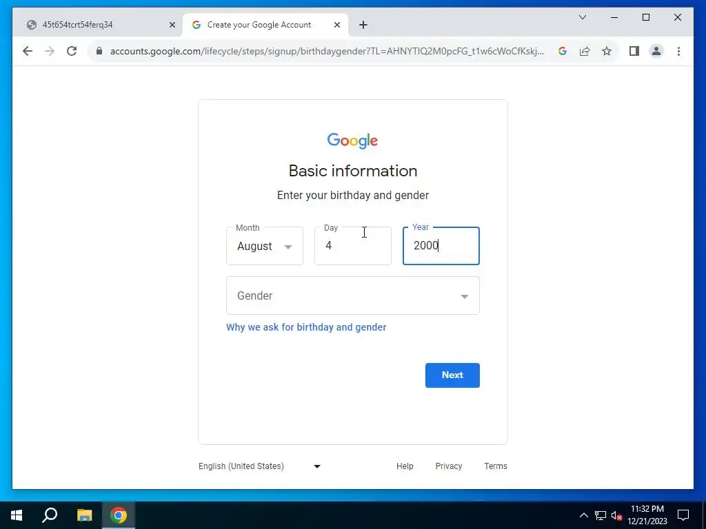View site information lock icon

coord(99,51)
